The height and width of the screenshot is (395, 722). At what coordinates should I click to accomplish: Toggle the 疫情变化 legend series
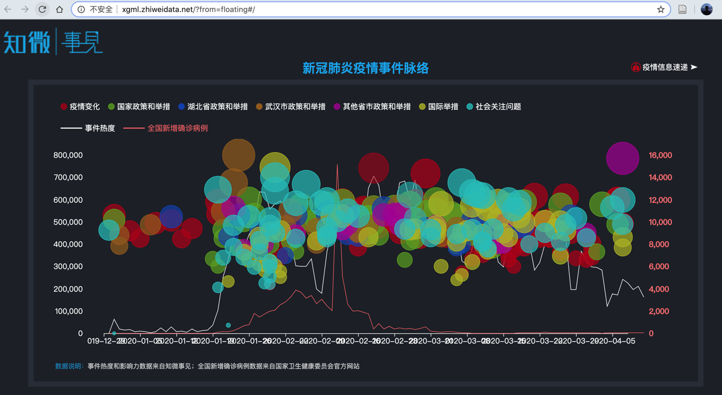[x=80, y=106]
